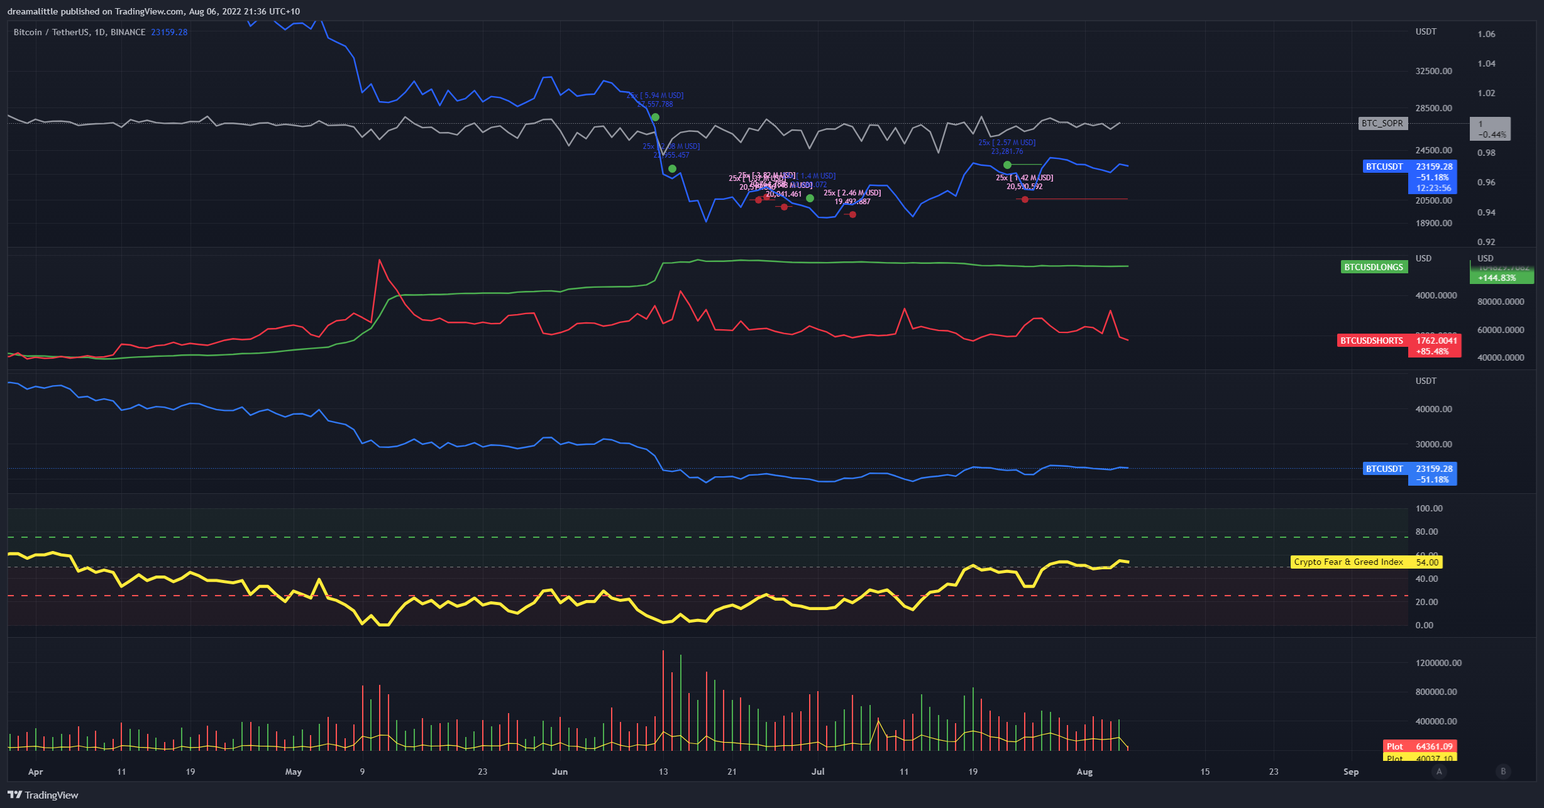This screenshot has width=1544, height=808.
Task: Click the Jun label on time axis
Action: (x=560, y=772)
